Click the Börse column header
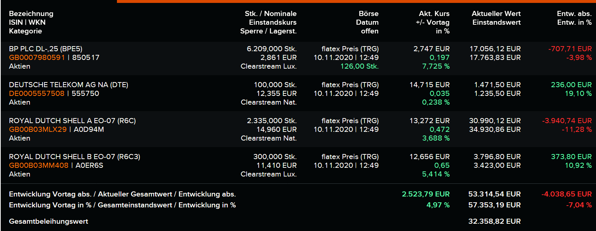This screenshot has width=596, height=231. [368, 14]
